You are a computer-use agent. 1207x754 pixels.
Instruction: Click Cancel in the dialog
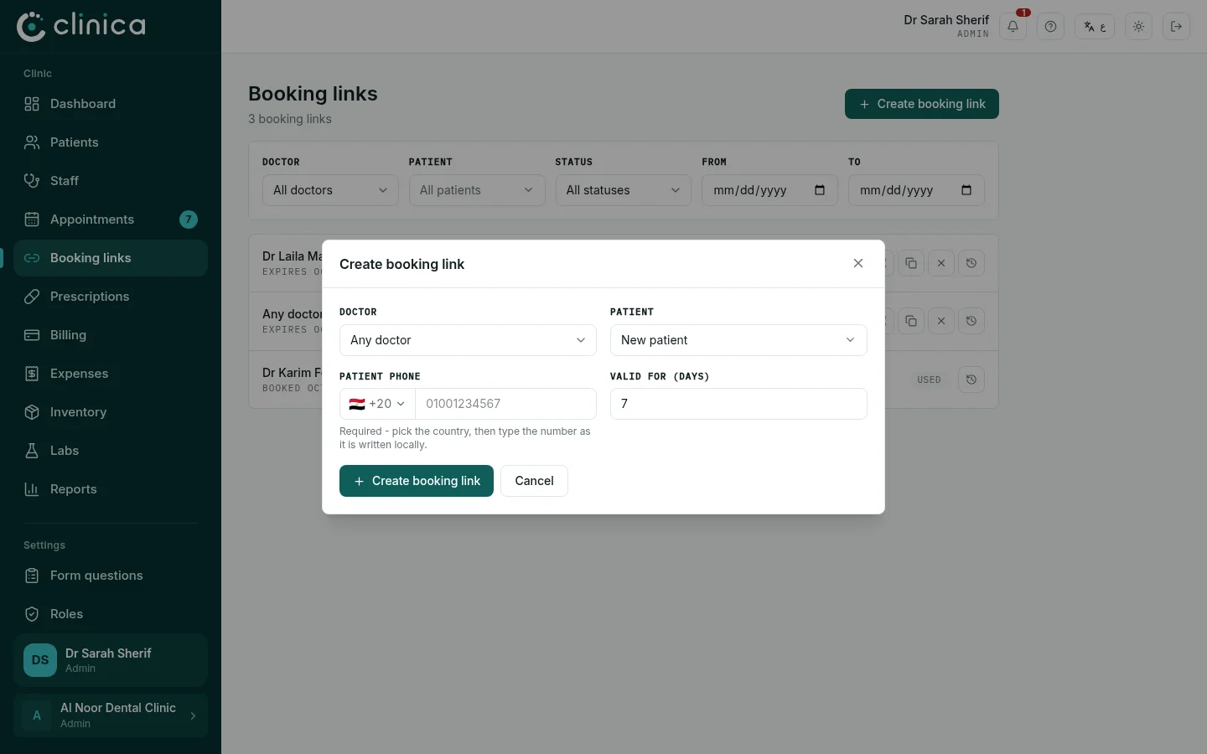pyautogui.click(x=534, y=481)
